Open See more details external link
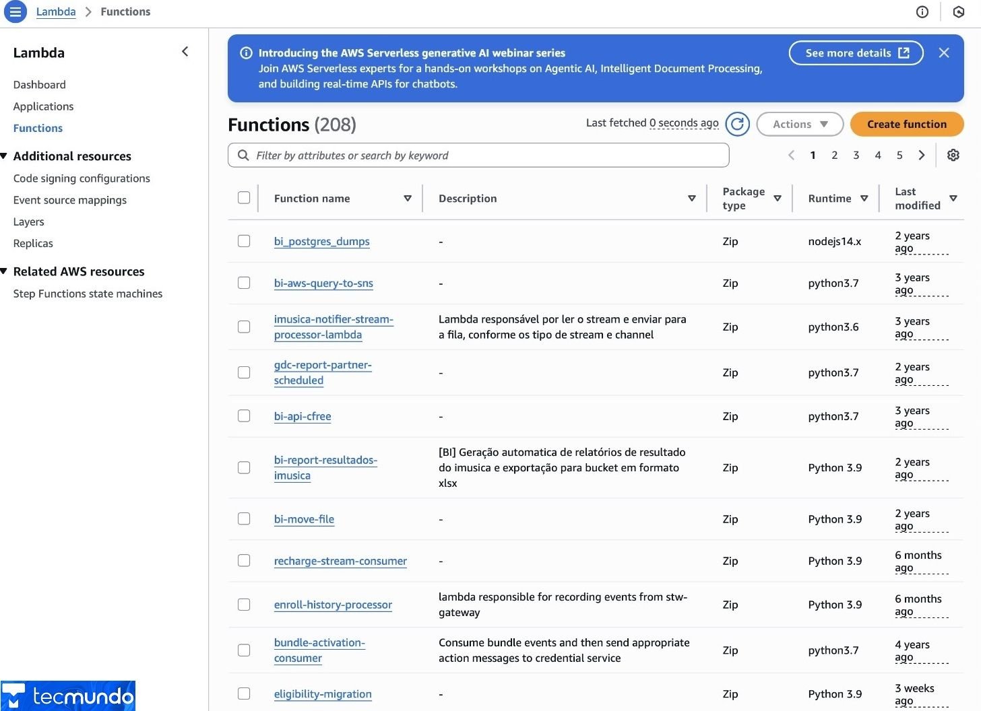Image resolution: width=981 pixels, height=711 pixels. point(856,53)
